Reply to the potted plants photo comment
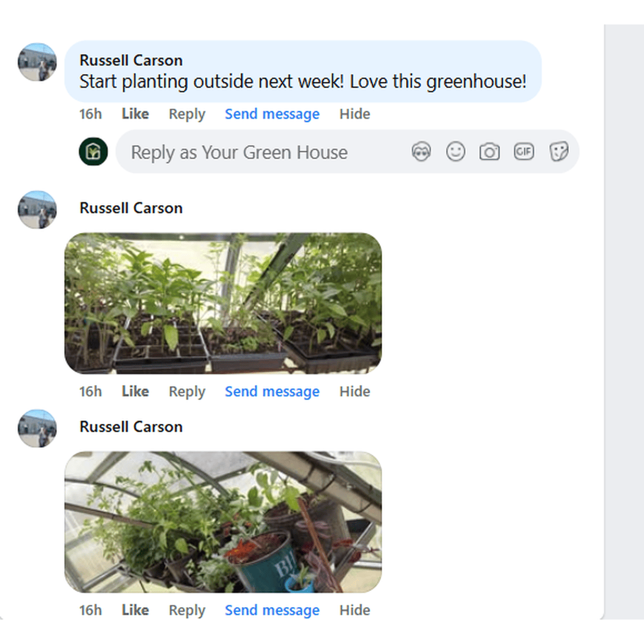Image resolution: width=644 pixels, height=644 pixels. click(x=187, y=611)
